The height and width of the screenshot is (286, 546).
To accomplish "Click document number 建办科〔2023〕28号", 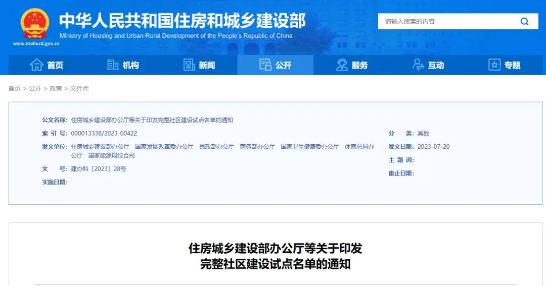I will click(x=99, y=169).
